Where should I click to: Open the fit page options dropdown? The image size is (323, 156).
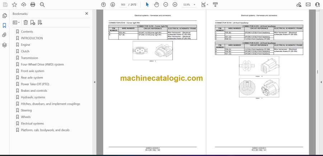(205, 5)
